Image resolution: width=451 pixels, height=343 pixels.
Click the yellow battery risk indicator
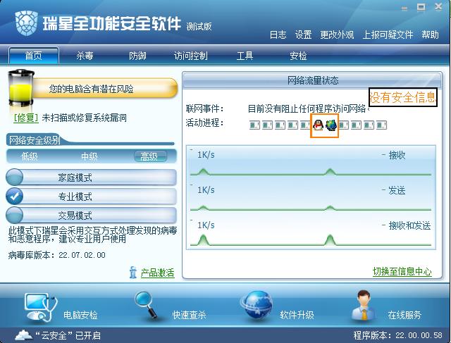point(20,88)
